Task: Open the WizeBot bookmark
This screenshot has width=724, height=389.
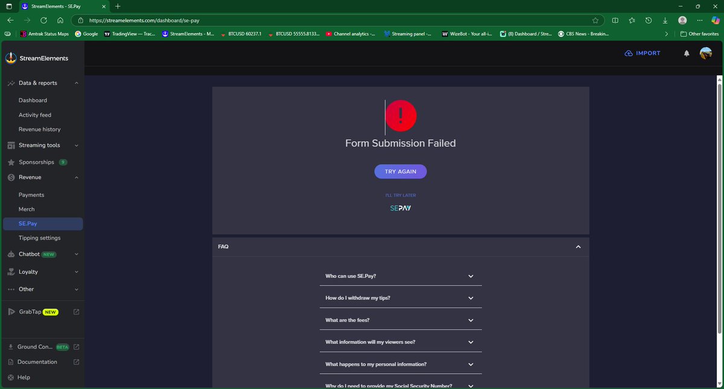Action: [x=467, y=34]
